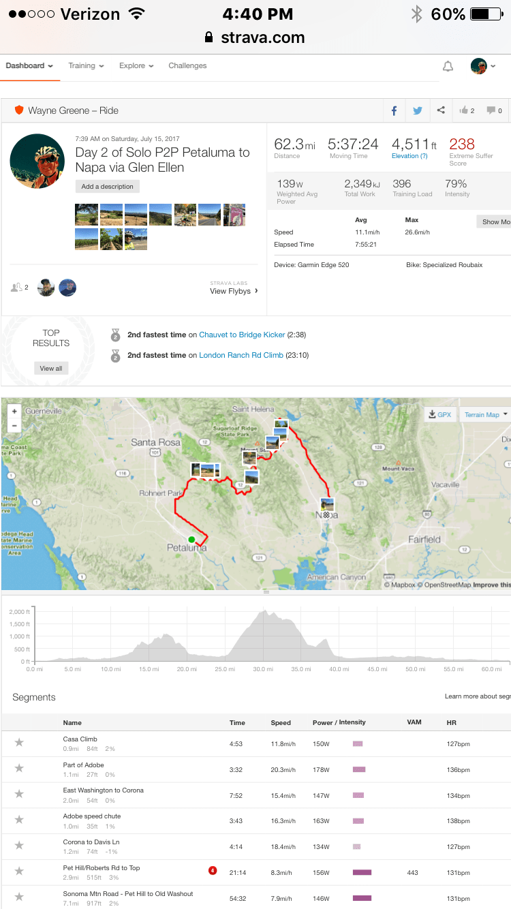Star the Part of Adobe segment
This screenshot has width=511, height=909.
click(x=19, y=768)
